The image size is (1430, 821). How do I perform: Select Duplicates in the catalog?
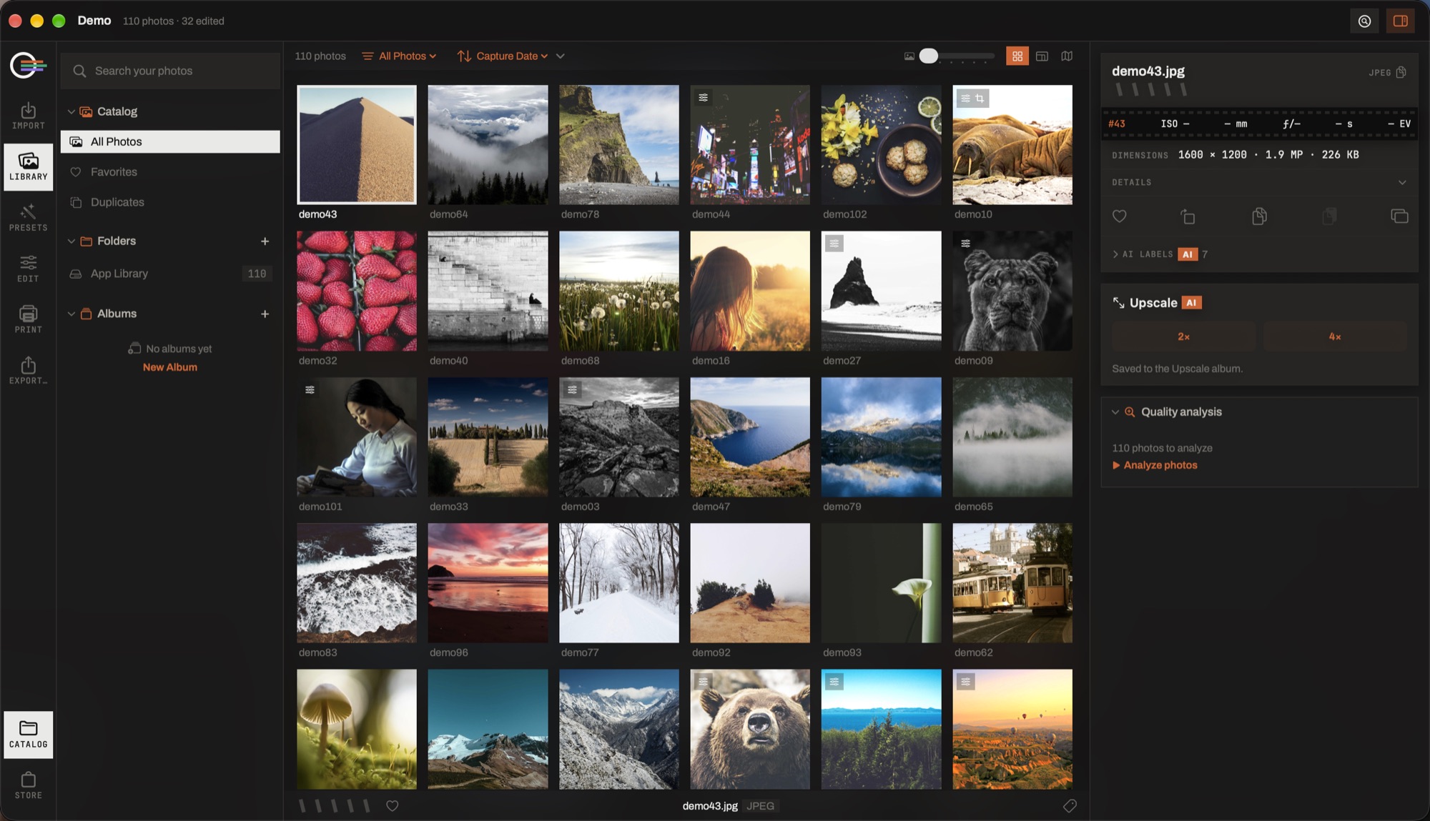170,202
